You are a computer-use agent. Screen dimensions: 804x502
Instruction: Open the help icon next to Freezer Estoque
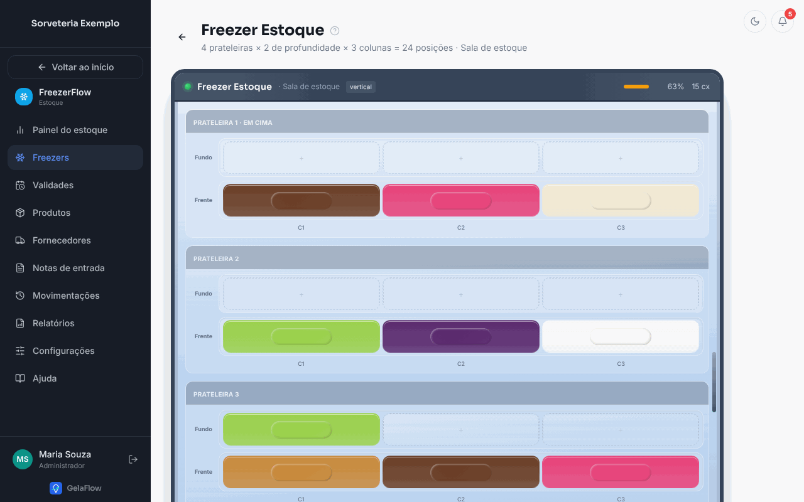(335, 31)
